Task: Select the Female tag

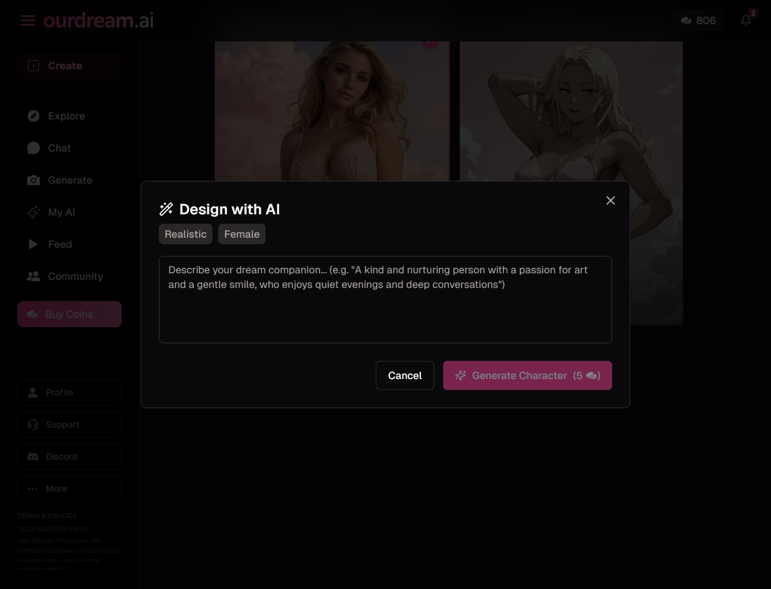Action: pos(242,234)
